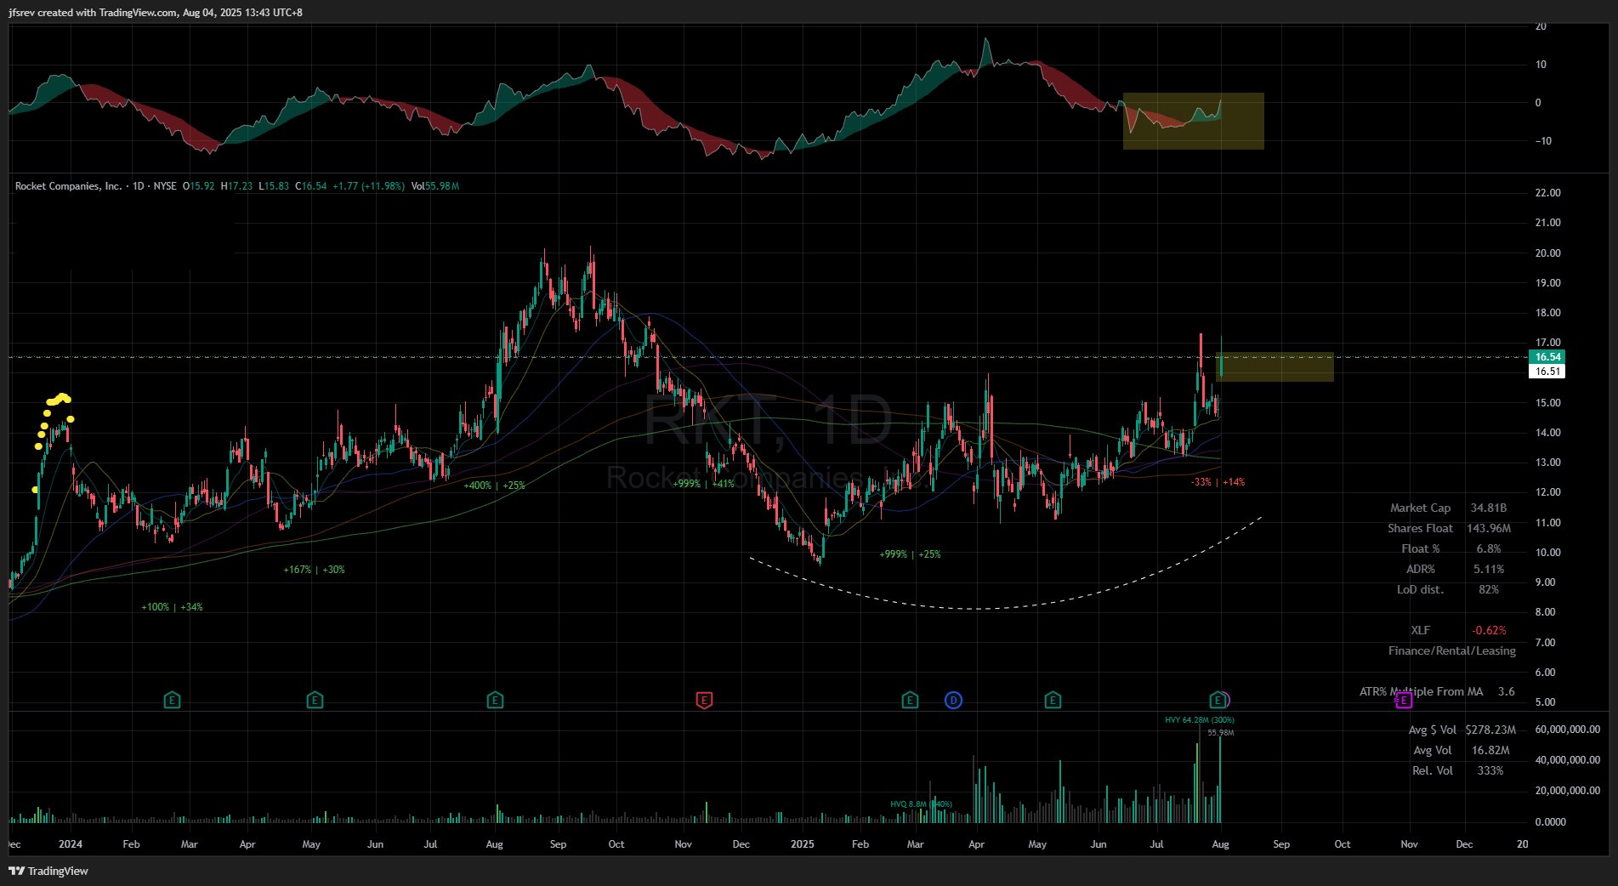Click the green earnings marker near August 2024

tap(495, 701)
